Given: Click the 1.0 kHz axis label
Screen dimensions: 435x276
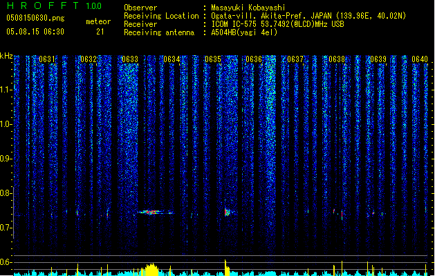Looking at the screenshot, I should 6,124.
